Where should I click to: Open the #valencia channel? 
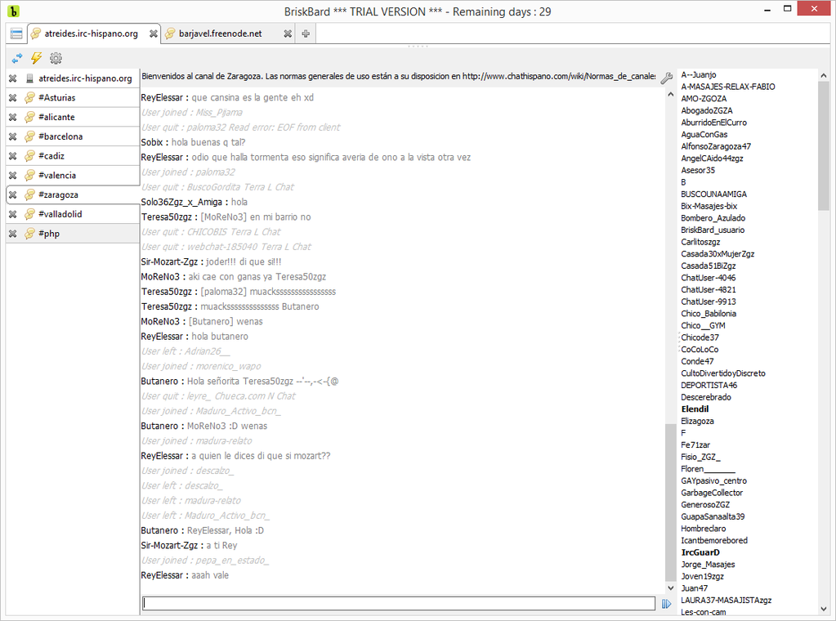57,176
